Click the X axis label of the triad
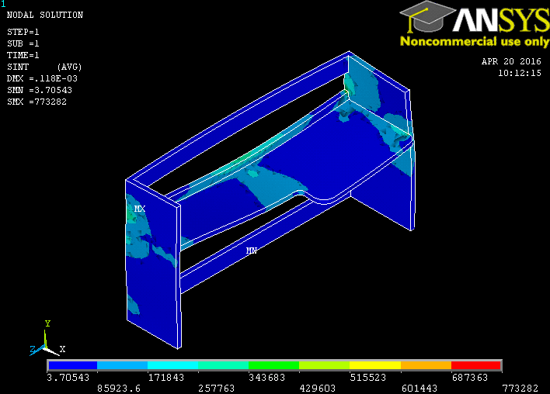 click(62, 349)
